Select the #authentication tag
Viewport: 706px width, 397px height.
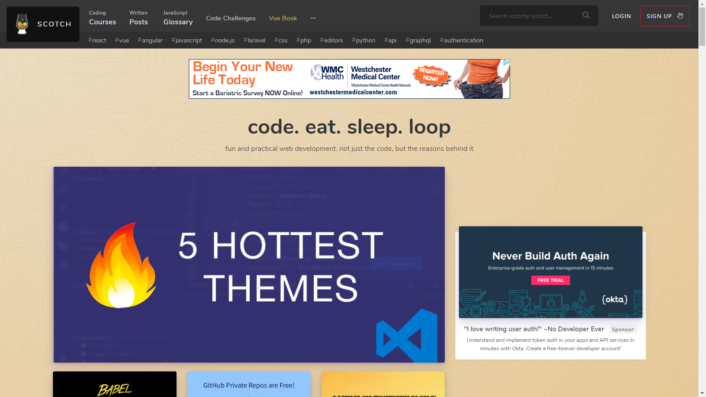click(462, 40)
